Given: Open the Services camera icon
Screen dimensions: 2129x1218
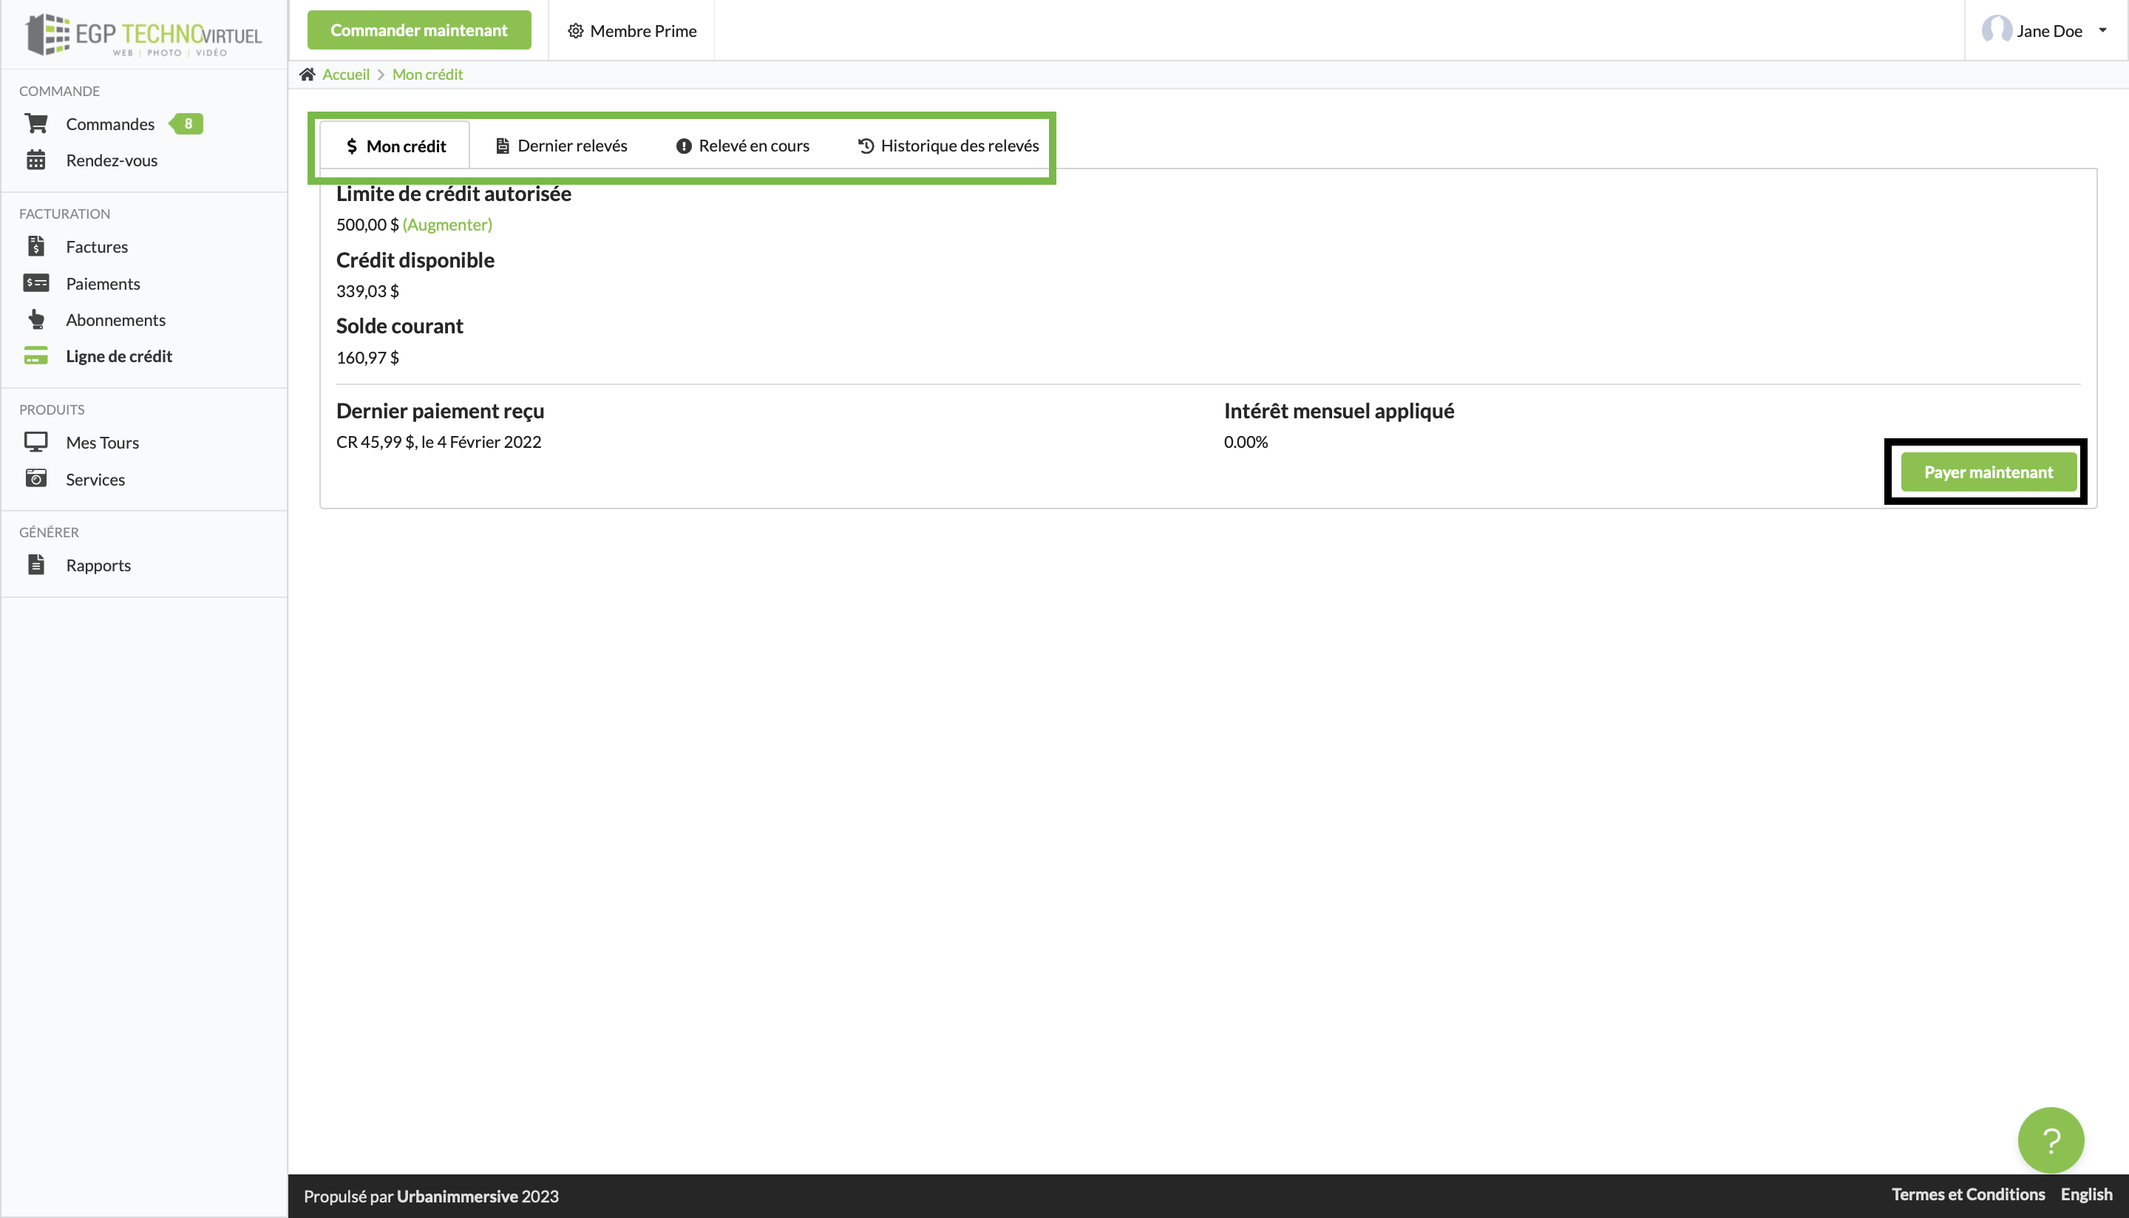Looking at the screenshot, I should coord(36,478).
